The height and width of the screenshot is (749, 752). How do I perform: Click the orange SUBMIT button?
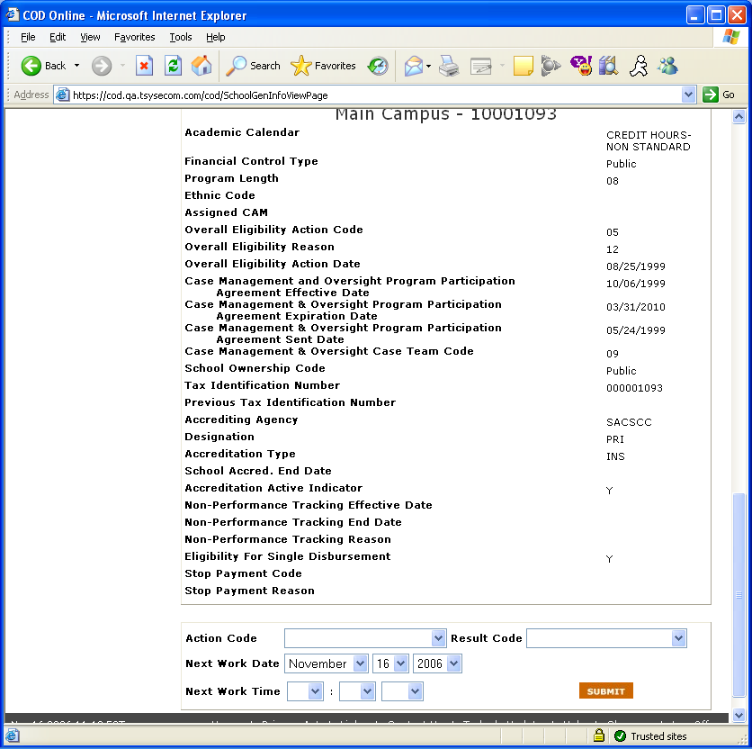coord(605,690)
